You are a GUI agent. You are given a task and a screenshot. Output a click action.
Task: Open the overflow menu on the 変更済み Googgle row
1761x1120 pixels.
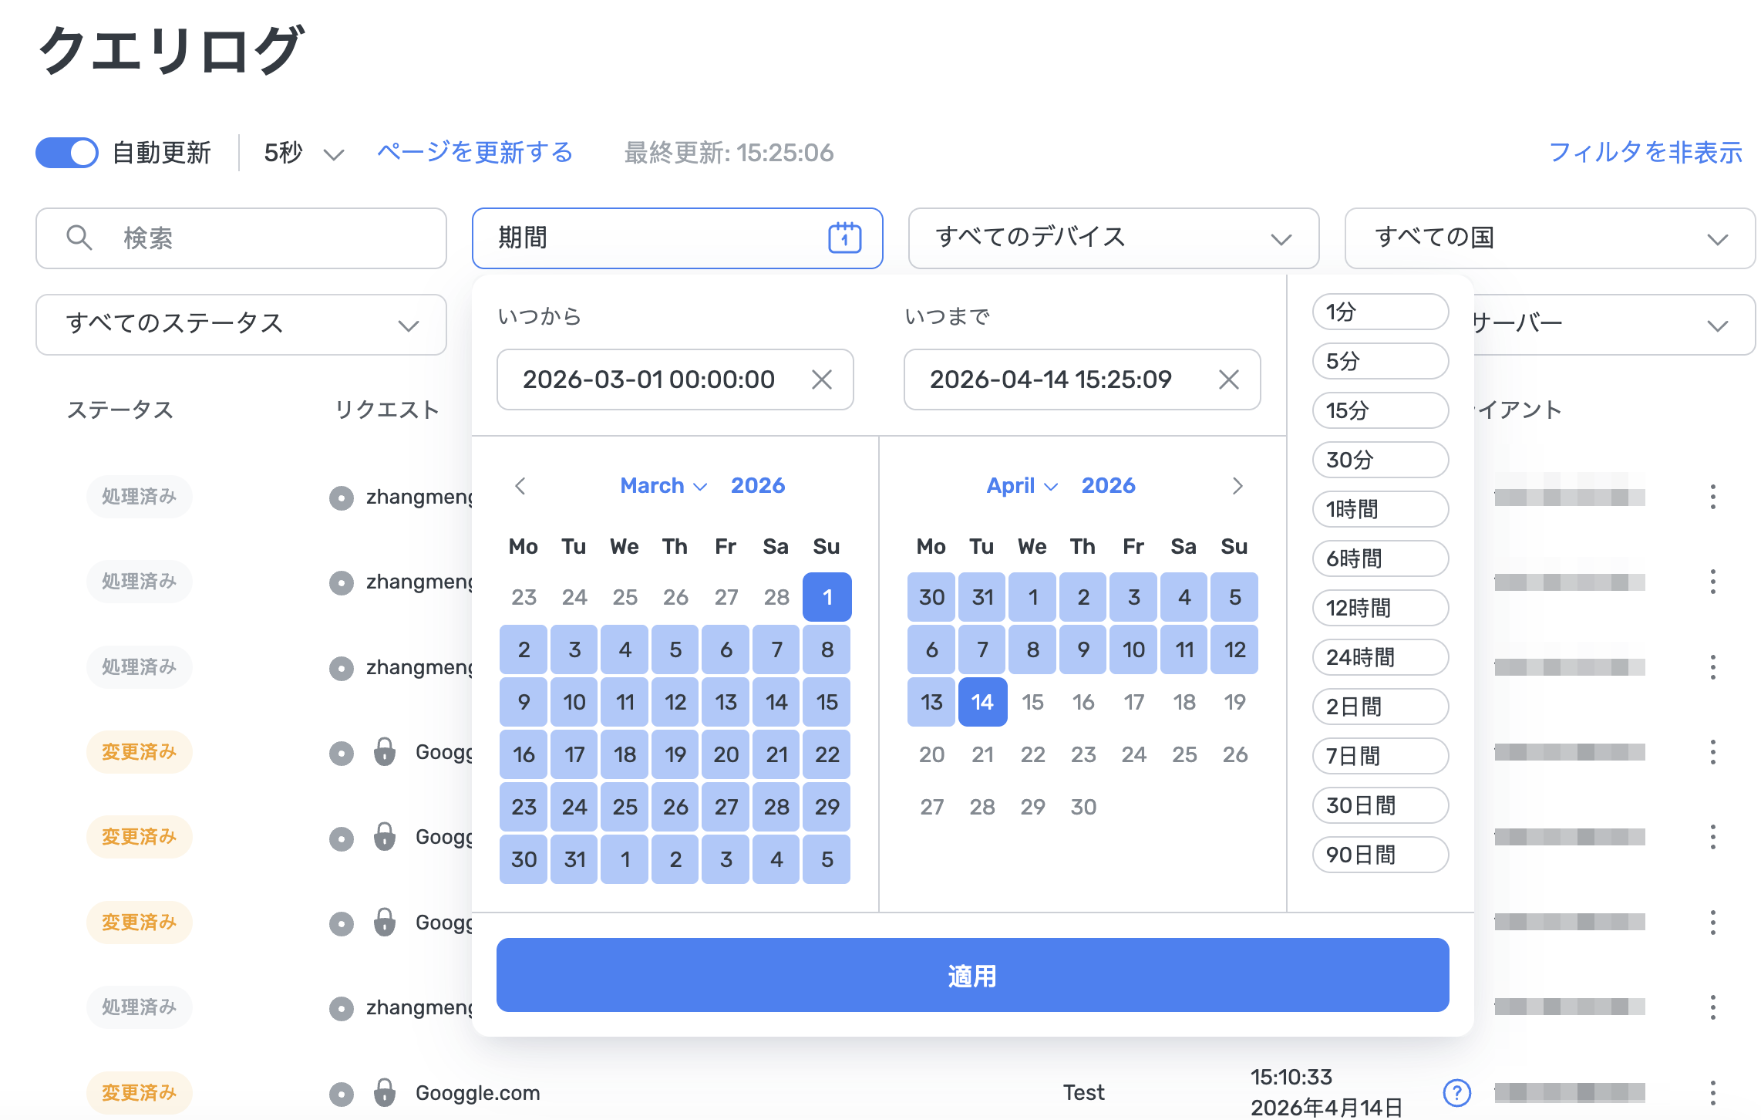(1713, 751)
